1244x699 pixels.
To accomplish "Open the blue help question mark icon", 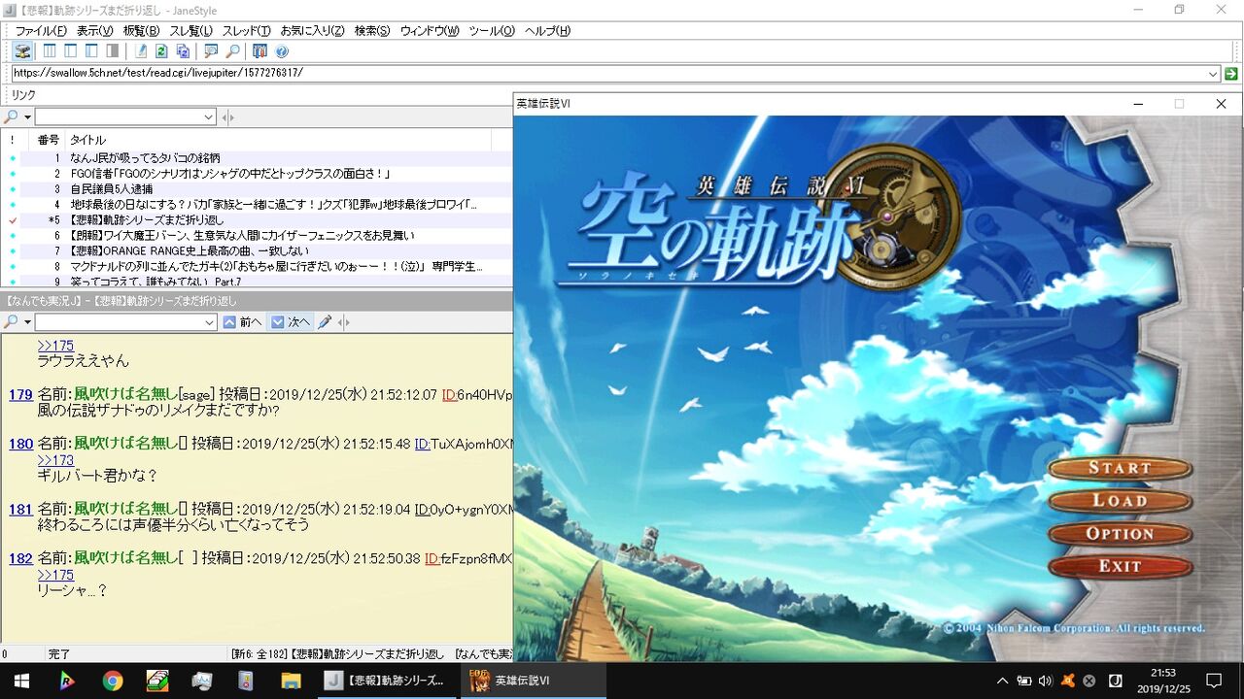I will coord(282,50).
